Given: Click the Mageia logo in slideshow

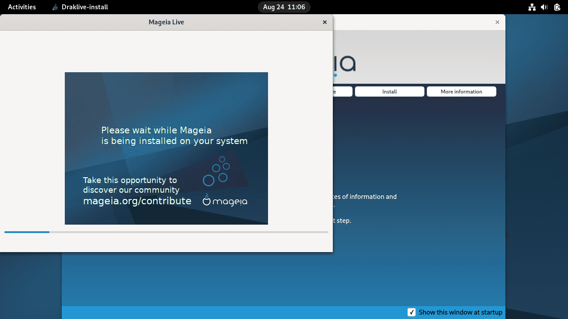Looking at the screenshot, I should pyautogui.click(x=225, y=200).
